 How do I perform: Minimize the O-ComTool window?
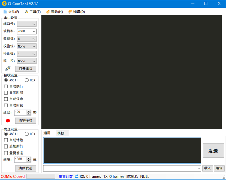pyautogui.click(x=193, y=4)
